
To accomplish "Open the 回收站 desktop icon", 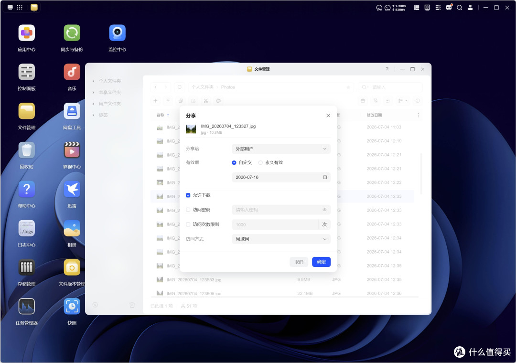I will pyautogui.click(x=27, y=150).
